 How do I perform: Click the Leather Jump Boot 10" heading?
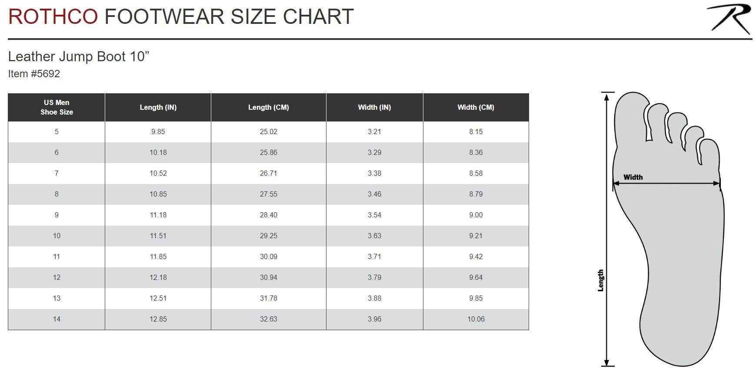click(x=79, y=56)
